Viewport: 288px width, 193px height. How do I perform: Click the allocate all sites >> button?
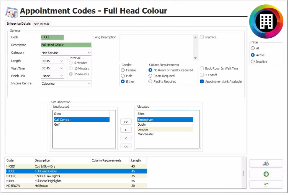point(126,122)
